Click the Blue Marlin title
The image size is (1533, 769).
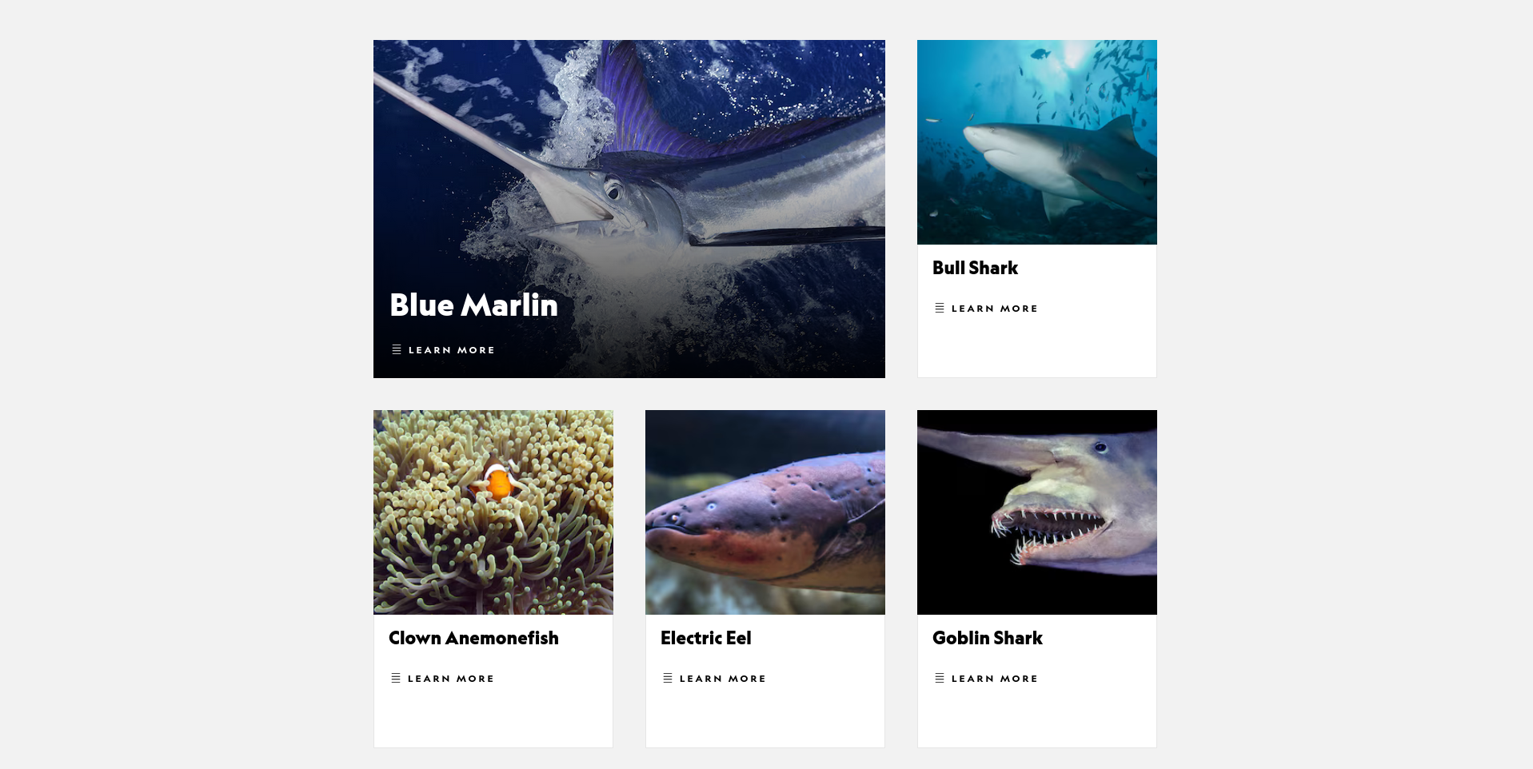point(473,305)
